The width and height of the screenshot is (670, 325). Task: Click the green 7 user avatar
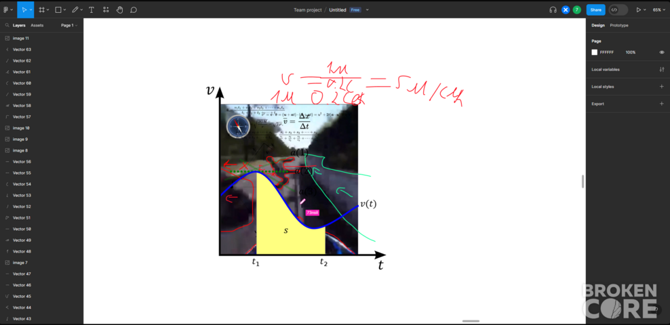point(577,9)
